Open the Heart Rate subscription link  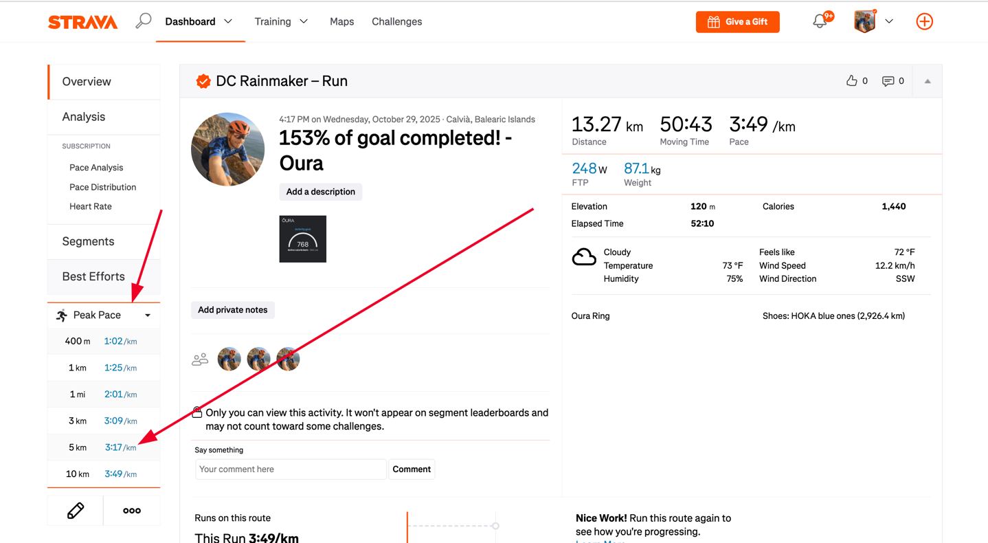(x=90, y=206)
